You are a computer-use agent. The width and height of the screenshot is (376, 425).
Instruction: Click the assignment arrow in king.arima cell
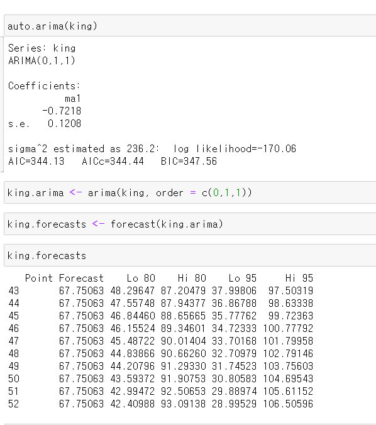point(75,192)
